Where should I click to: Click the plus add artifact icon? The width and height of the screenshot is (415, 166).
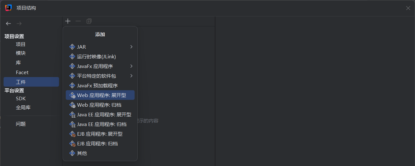pyautogui.click(x=68, y=21)
